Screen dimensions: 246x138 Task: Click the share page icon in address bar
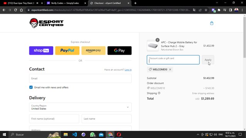tap(200, 10)
